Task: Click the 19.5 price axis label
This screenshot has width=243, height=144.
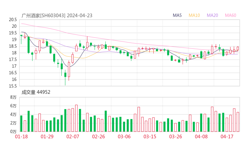Action: tap(13, 33)
